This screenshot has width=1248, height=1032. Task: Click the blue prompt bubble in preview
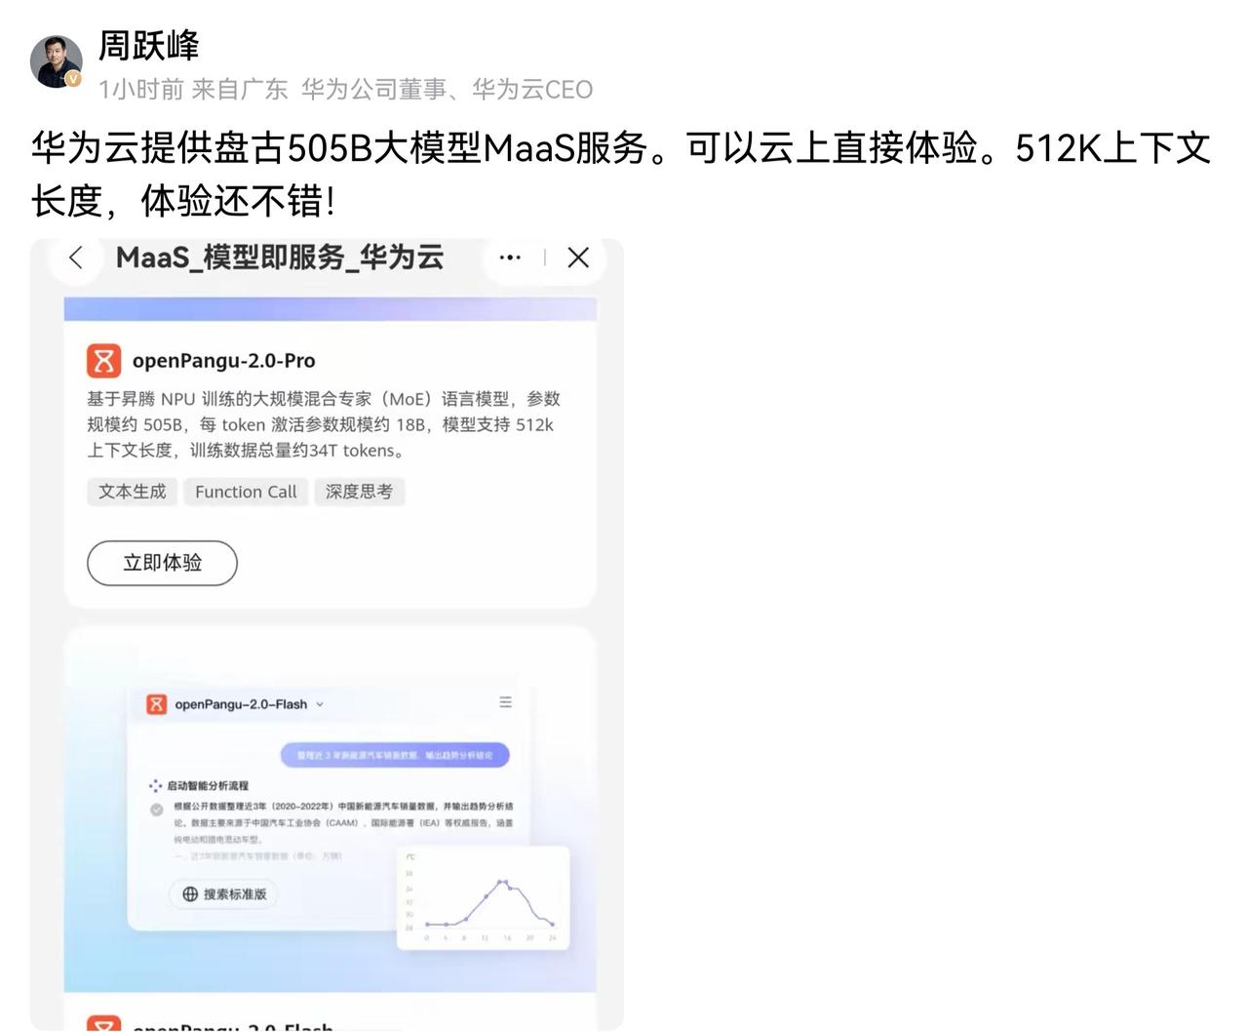(395, 755)
